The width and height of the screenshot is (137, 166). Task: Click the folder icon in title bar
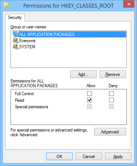[x=6, y=5]
